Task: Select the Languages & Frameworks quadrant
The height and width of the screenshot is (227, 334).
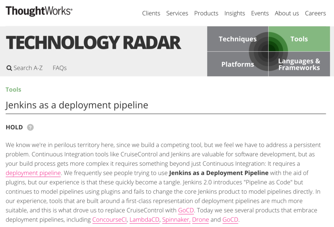Action: pos(299,64)
